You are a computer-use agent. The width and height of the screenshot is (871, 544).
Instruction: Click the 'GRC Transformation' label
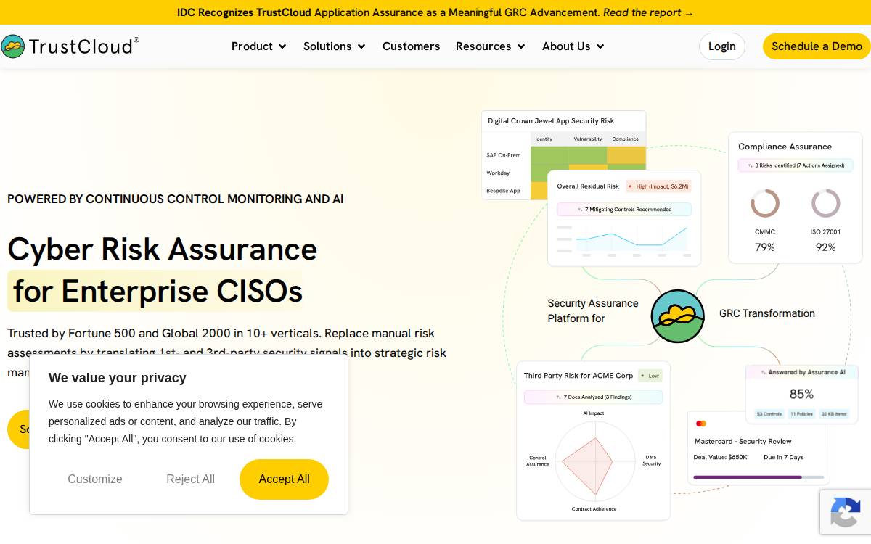(x=767, y=313)
